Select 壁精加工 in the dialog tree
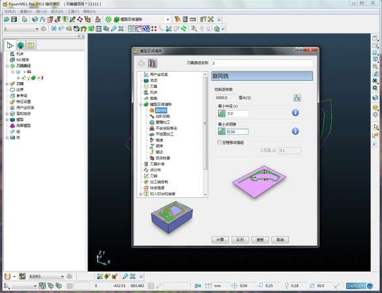This screenshot has height=293, width=382. coord(163,122)
